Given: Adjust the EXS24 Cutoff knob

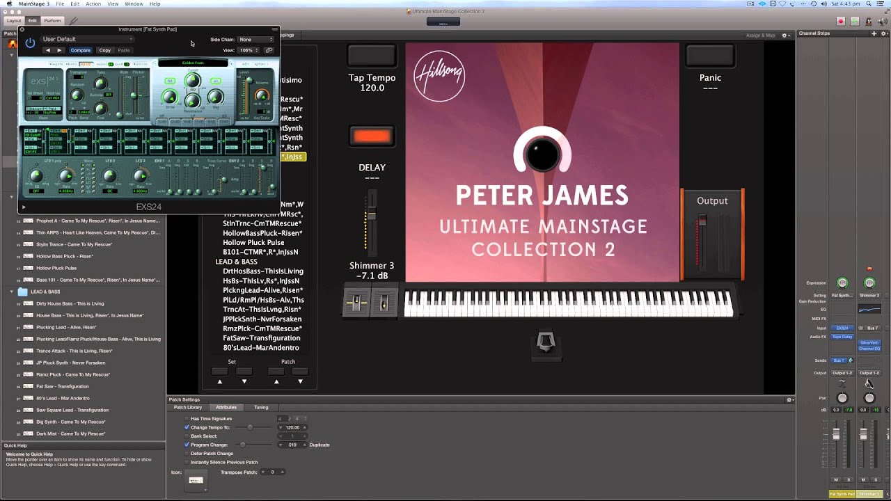Looking at the screenshot, I should (x=192, y=81).
